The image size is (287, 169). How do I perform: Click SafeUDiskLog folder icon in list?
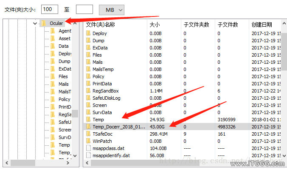[88, 98]
